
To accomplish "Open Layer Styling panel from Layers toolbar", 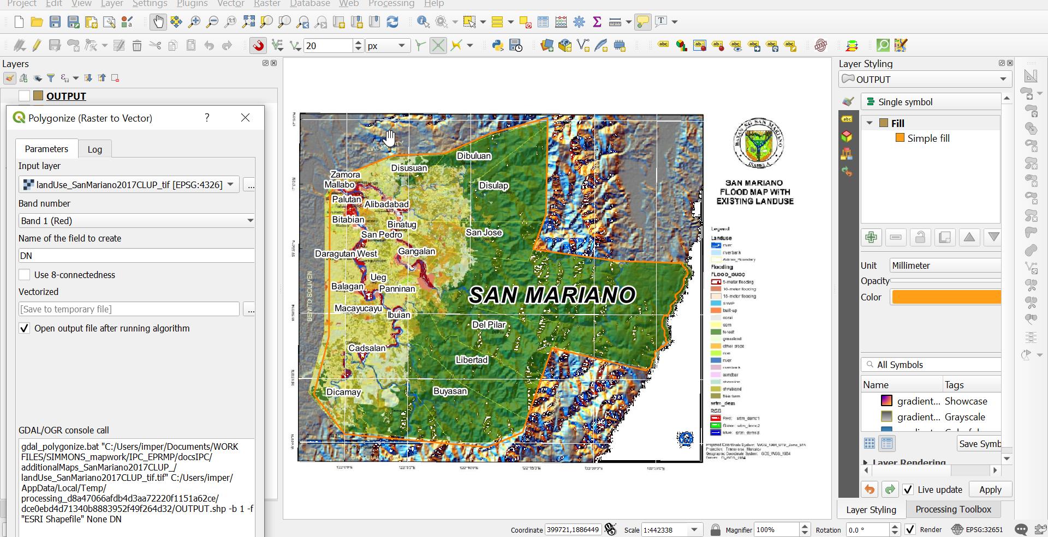I will pyautogui.click(x=9, y=78).
